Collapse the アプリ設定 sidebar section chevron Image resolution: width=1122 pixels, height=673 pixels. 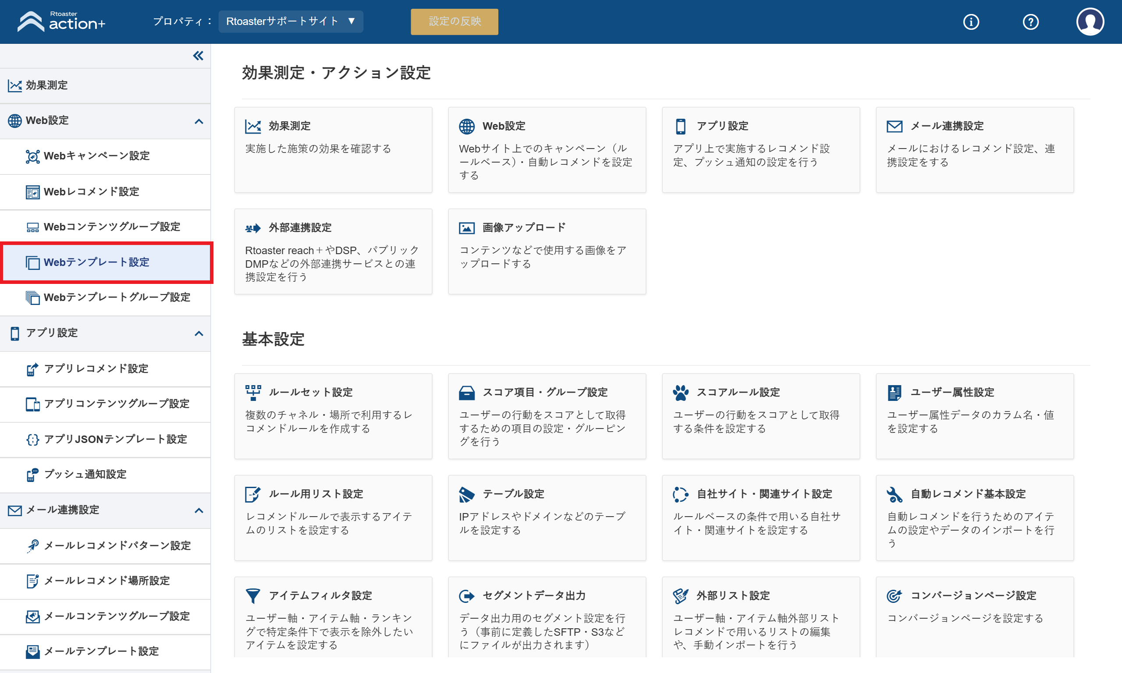tap(199, 334)
